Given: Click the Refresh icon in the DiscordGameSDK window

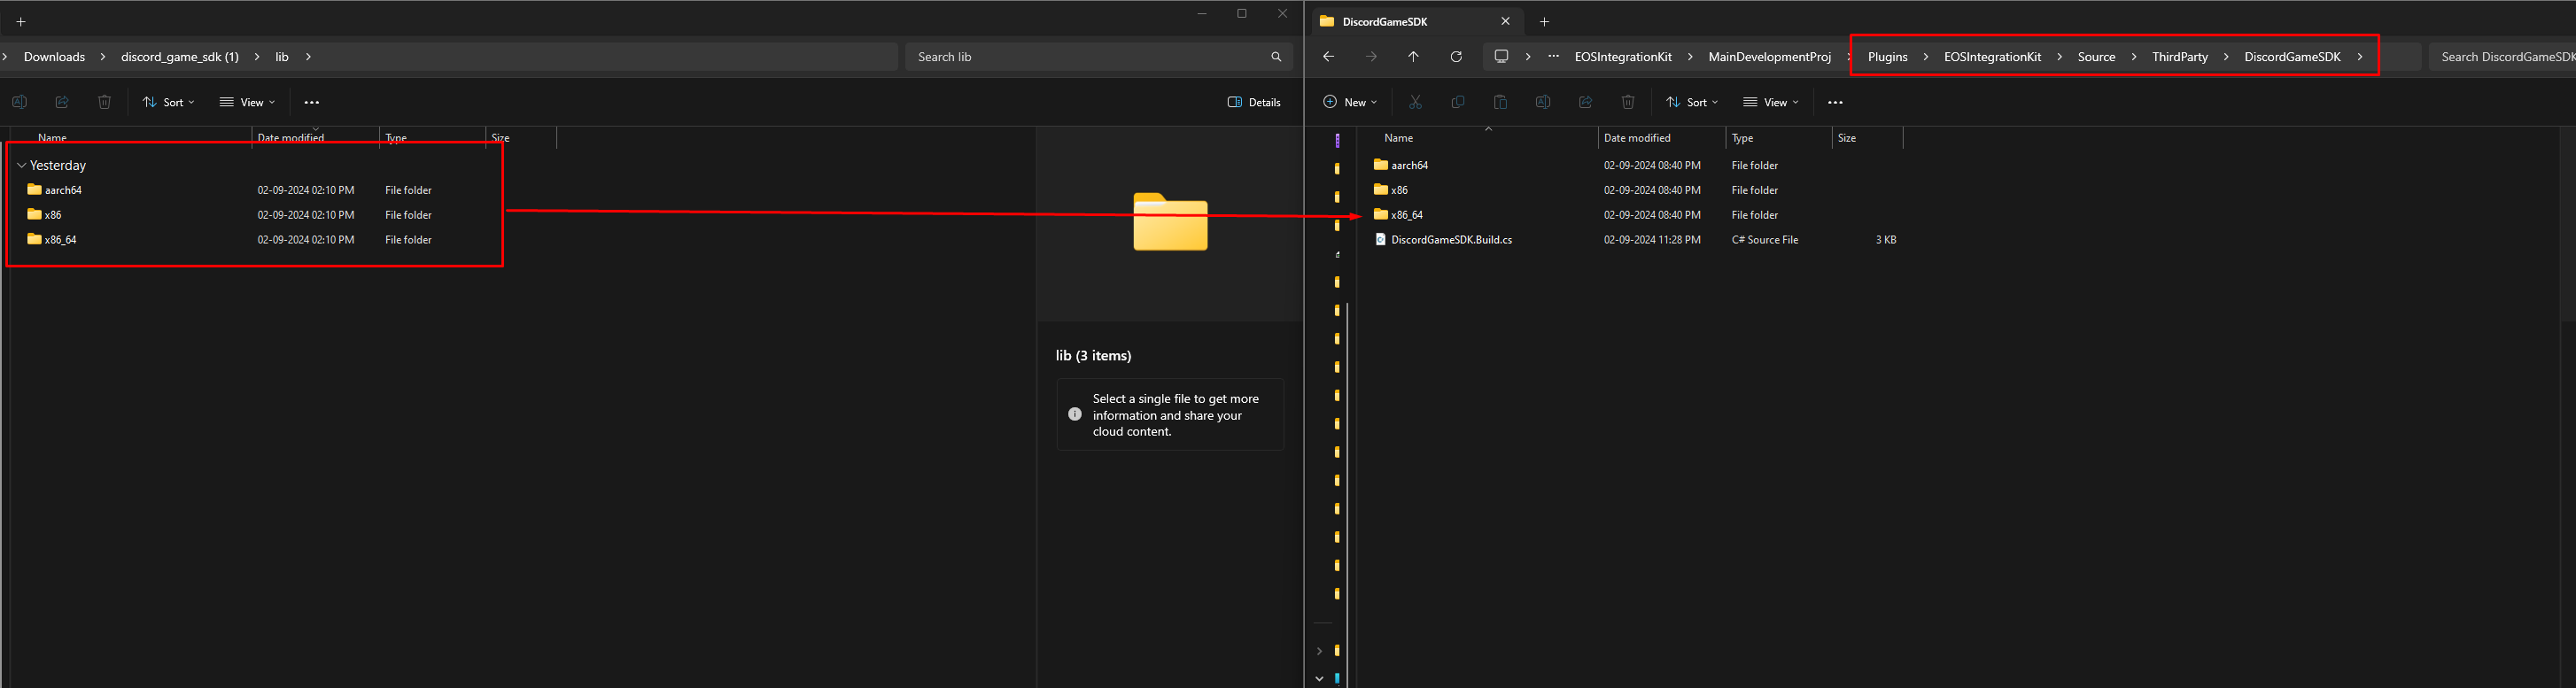Looking at the screenshot, I should tap(1455, 57).
